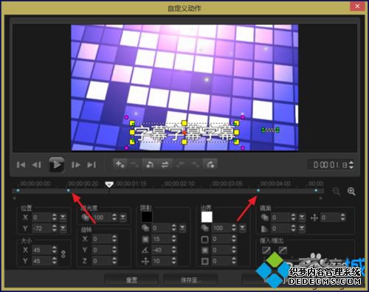Click the shadow opacity icon
This screenshot has width=369, height=292.
click(145, 229)
